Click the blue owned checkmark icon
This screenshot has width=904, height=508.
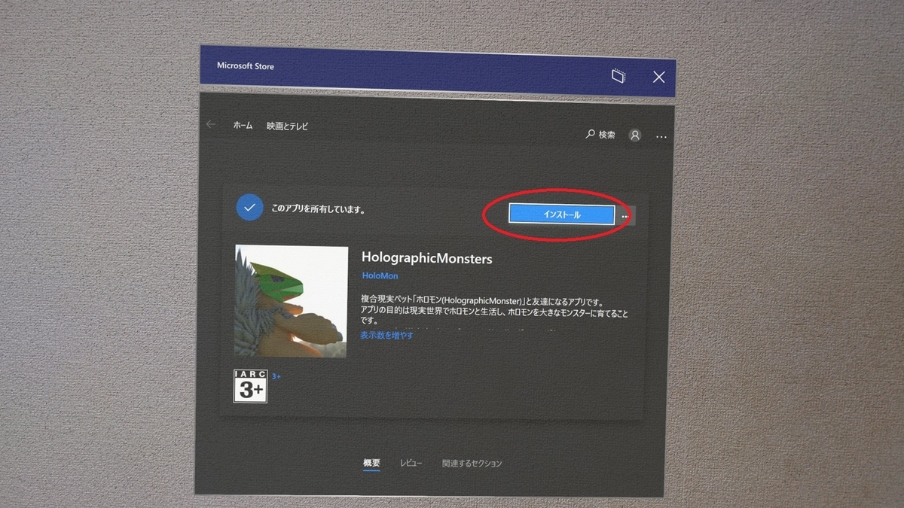(249, 207)
